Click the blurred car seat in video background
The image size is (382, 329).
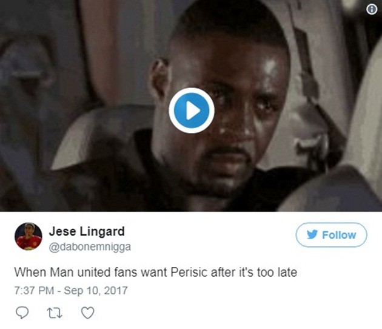pyautogui.click(x=98, y=137)
